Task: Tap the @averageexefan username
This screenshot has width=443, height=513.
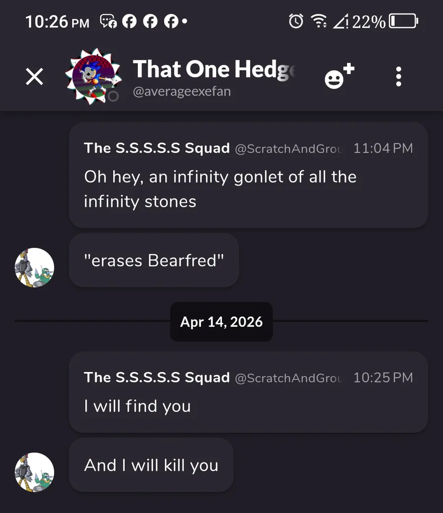Action: pos(182,92)
